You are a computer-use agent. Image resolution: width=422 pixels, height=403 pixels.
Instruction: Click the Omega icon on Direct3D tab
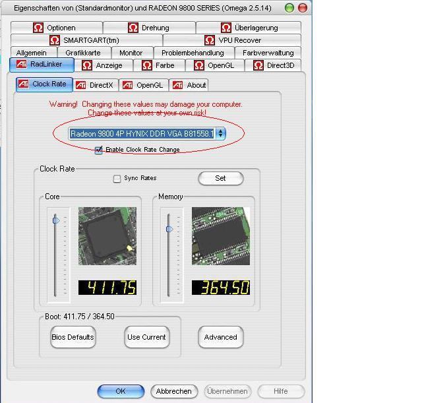(258, 65)
